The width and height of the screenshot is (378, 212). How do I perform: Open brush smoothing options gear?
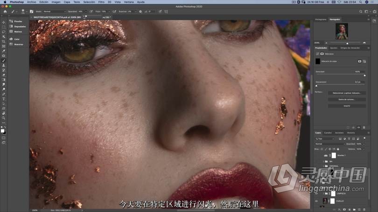point(140,11)
